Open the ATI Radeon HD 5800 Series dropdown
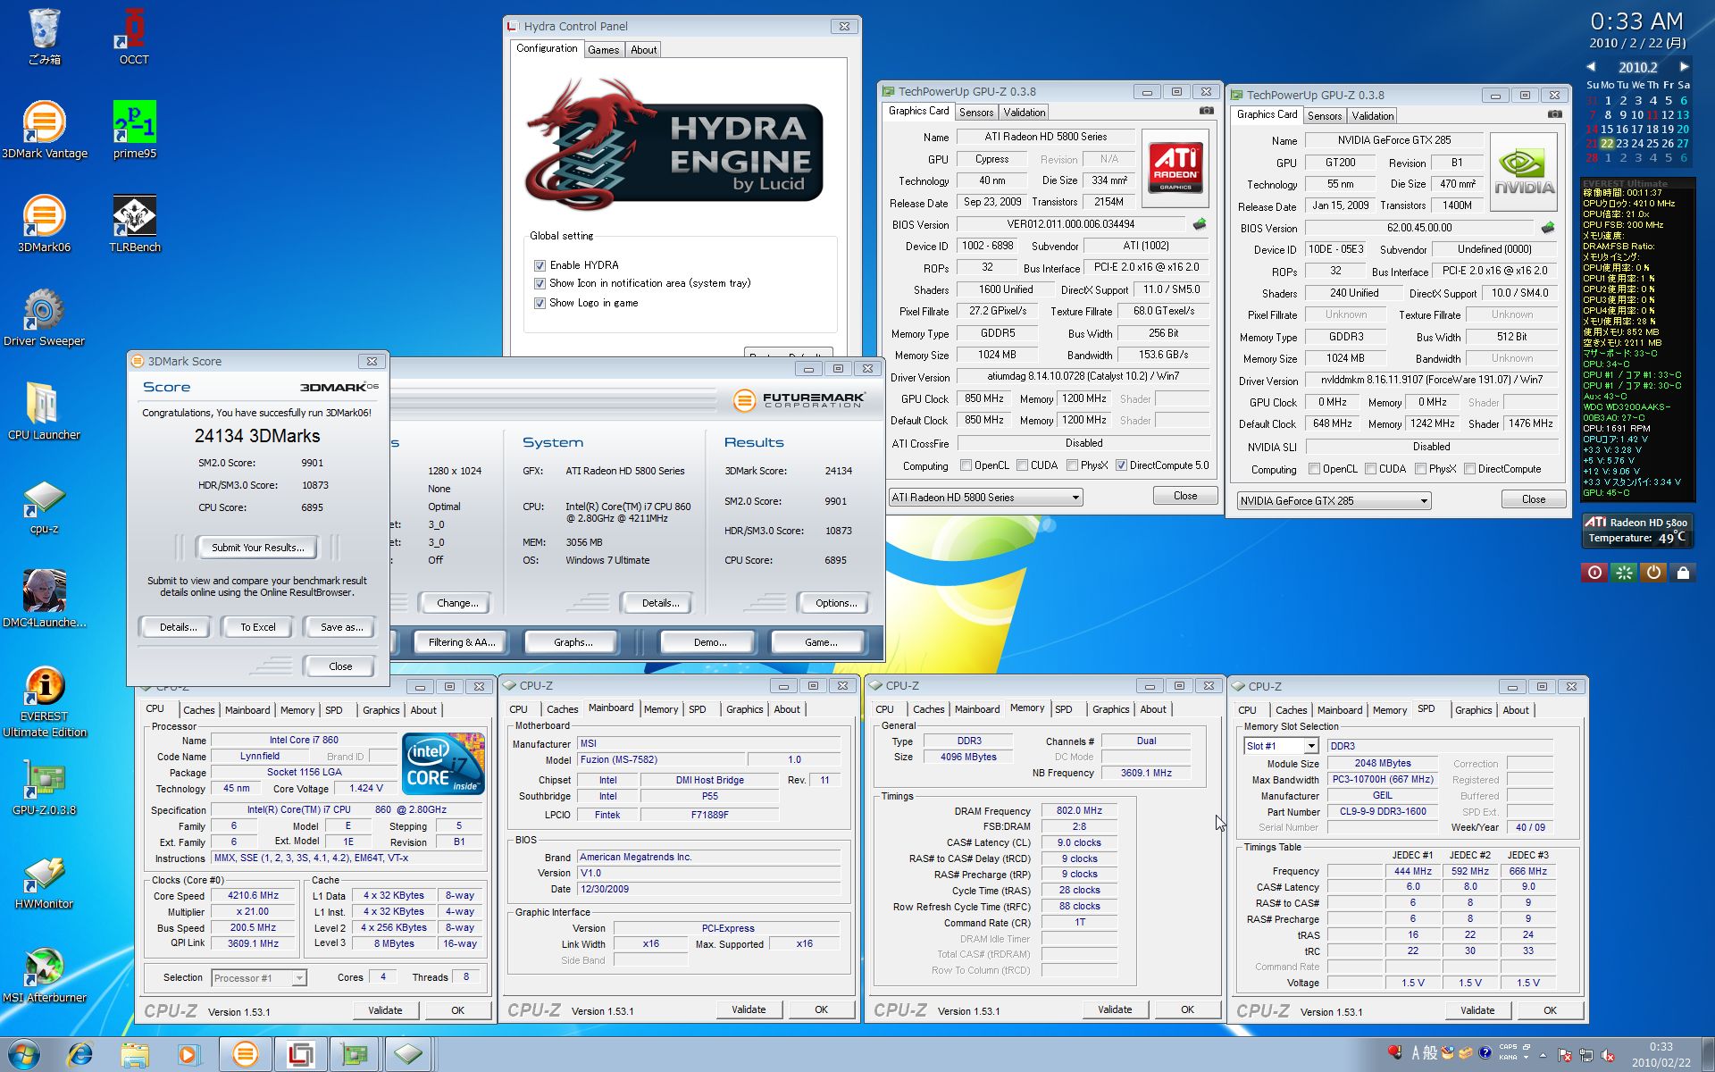The image size is (1715, 1072). click(985, 498)
